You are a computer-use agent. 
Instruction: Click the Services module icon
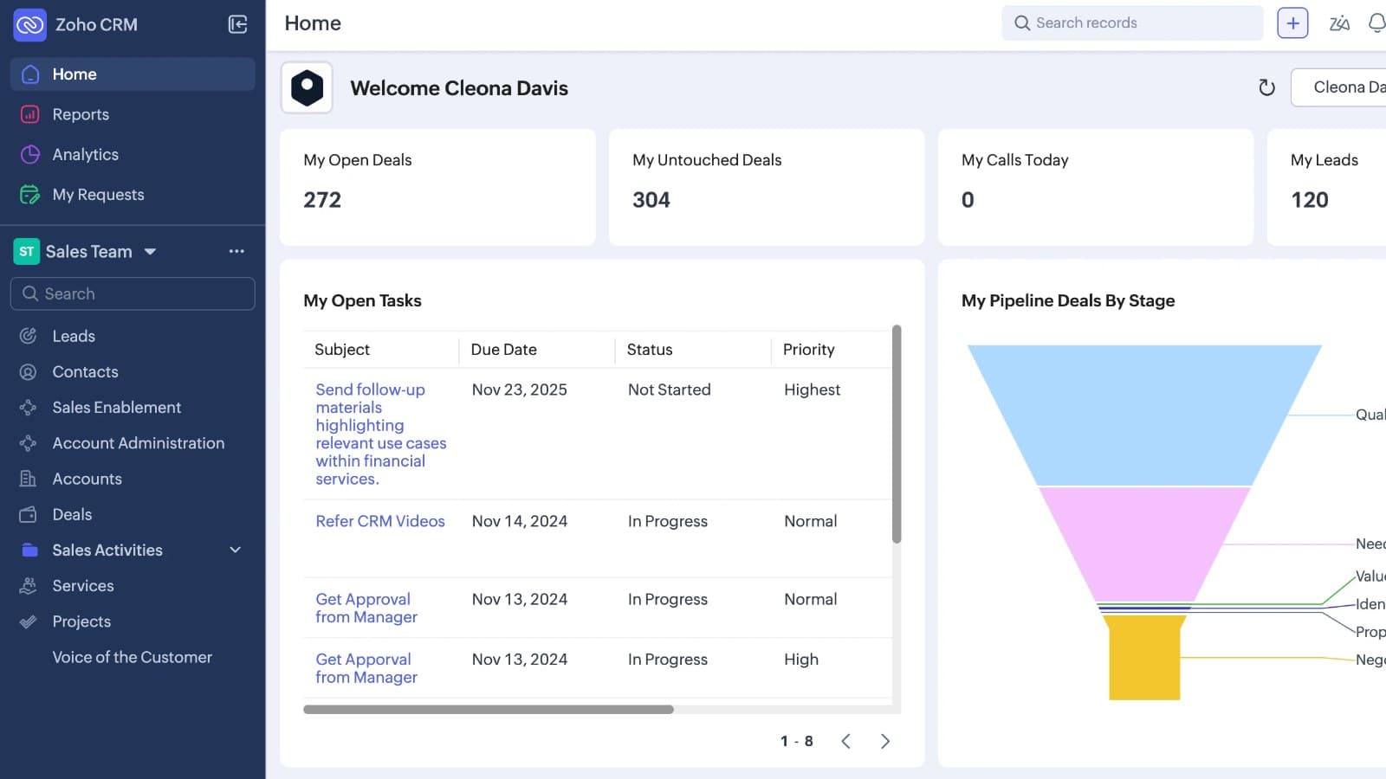[x=29, y=586]
